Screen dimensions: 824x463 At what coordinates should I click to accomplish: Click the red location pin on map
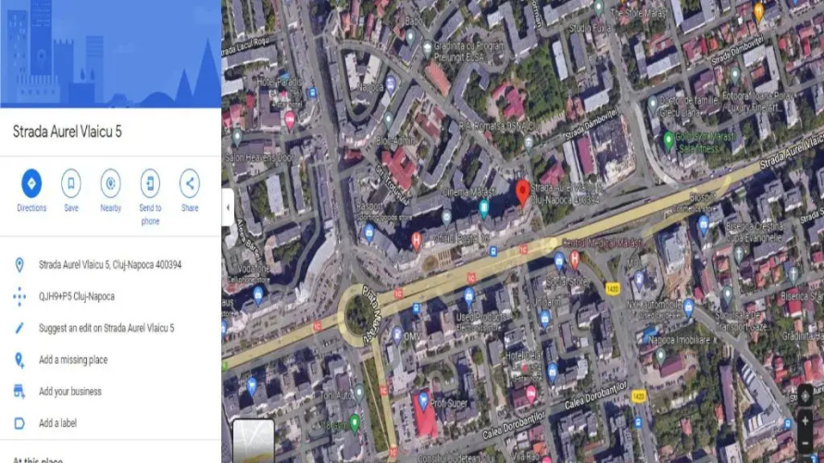(522, 193)
